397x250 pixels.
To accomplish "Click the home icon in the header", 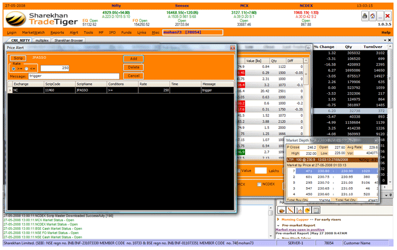I will coord(373,16).
